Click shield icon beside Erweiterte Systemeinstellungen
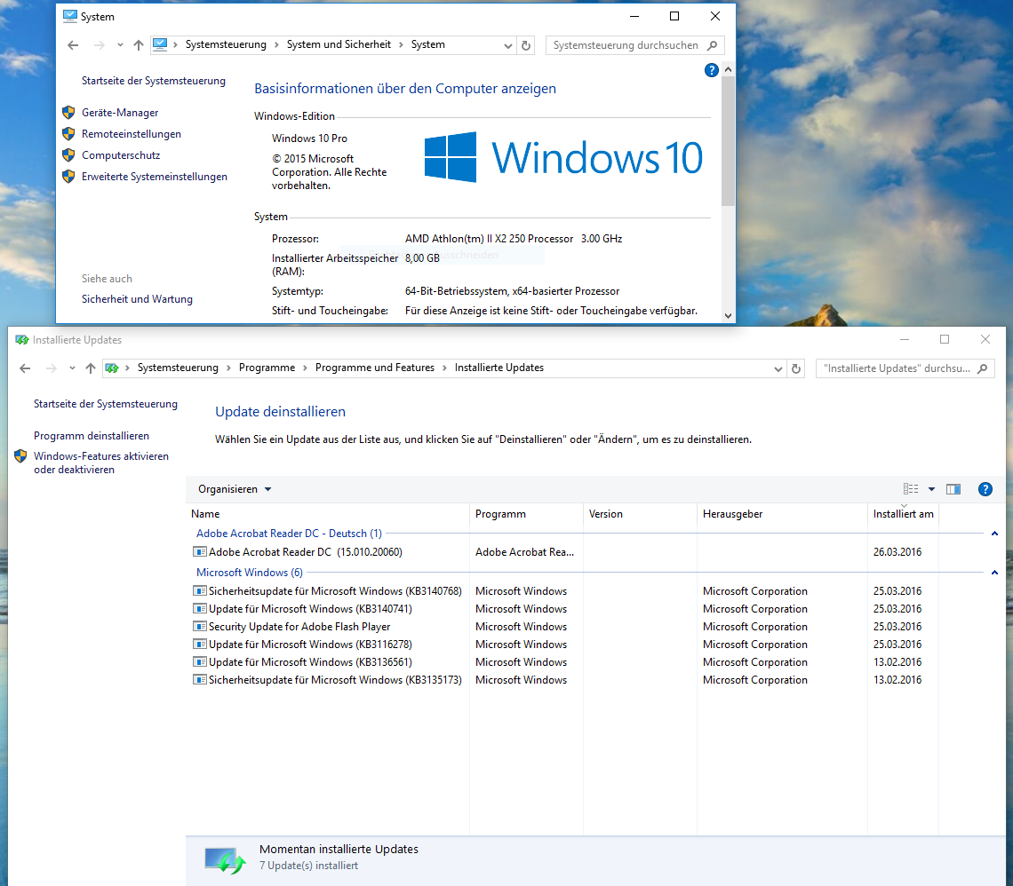The image size is (1013, 886). tap(68, 177)
